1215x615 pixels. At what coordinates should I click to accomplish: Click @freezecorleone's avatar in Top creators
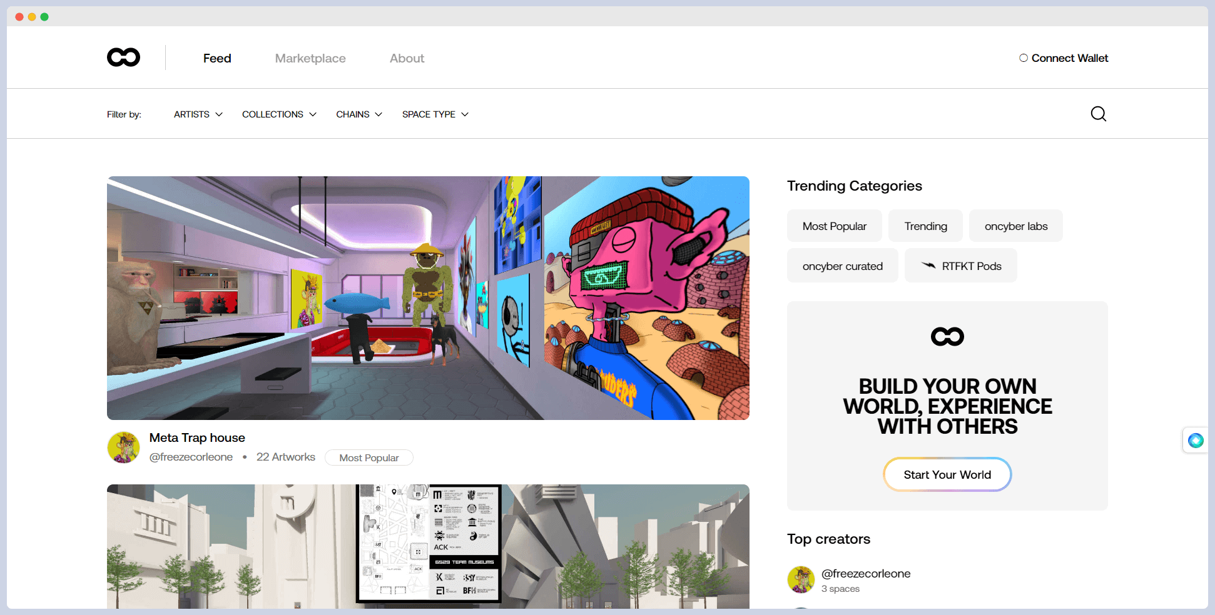(801, 579)
